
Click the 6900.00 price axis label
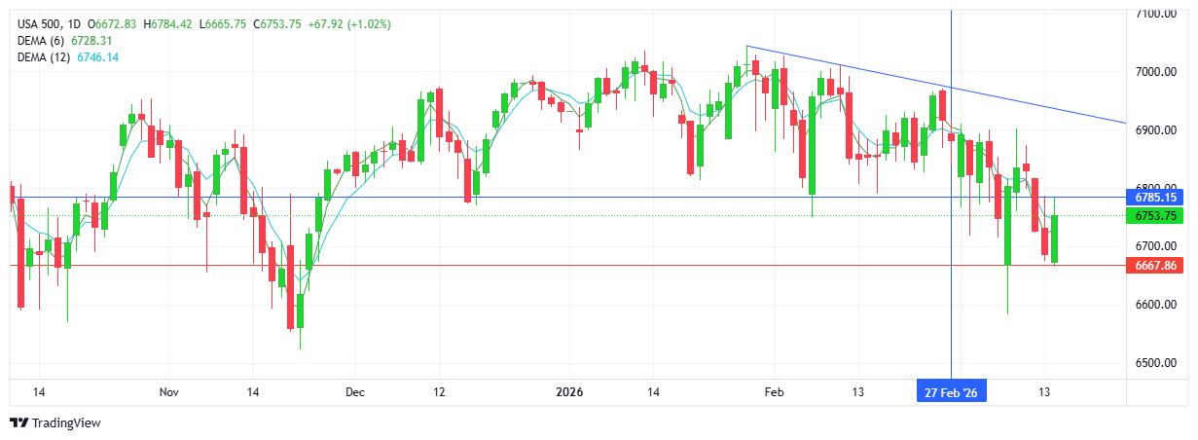pyautogui.click(x=1157, y=130)
